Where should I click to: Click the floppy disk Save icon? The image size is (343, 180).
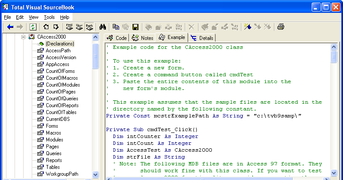[135, 27]
